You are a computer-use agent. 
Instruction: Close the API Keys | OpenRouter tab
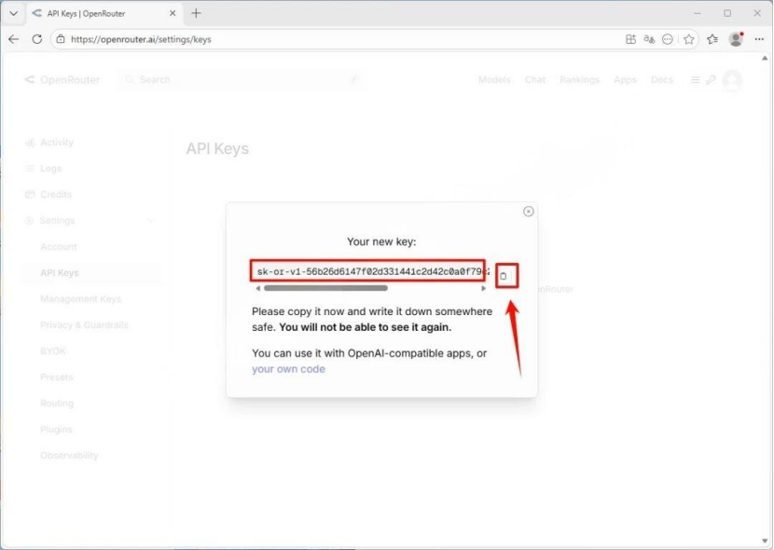point(173,13)
